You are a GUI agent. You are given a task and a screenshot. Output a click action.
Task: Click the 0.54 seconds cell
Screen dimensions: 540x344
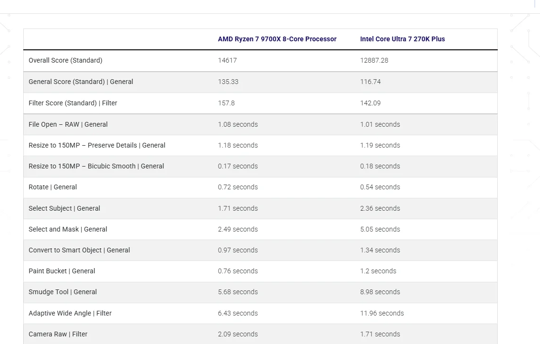(x=380, y=187)
